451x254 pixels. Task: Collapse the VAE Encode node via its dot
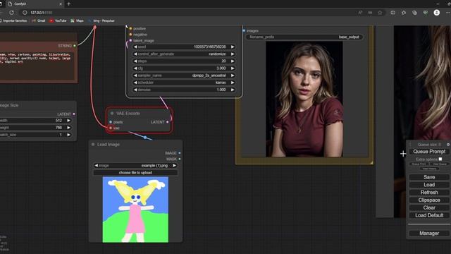[x=112, y=114]
